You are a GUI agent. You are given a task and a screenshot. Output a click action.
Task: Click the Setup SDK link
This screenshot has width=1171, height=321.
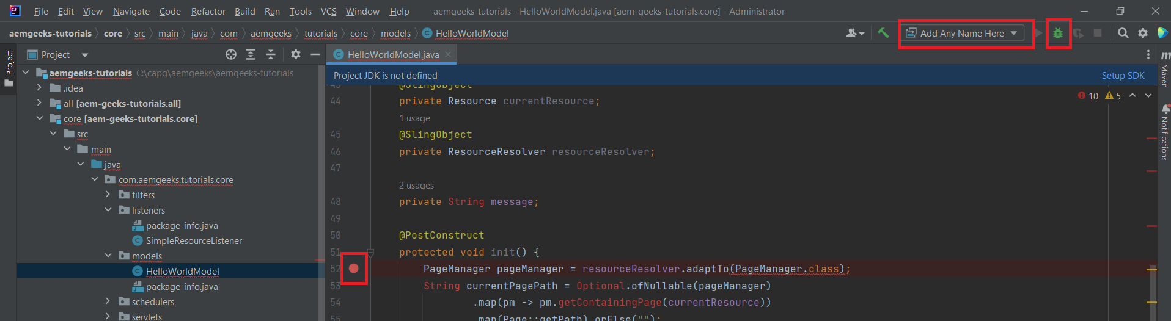click(x=1123, y=75)
